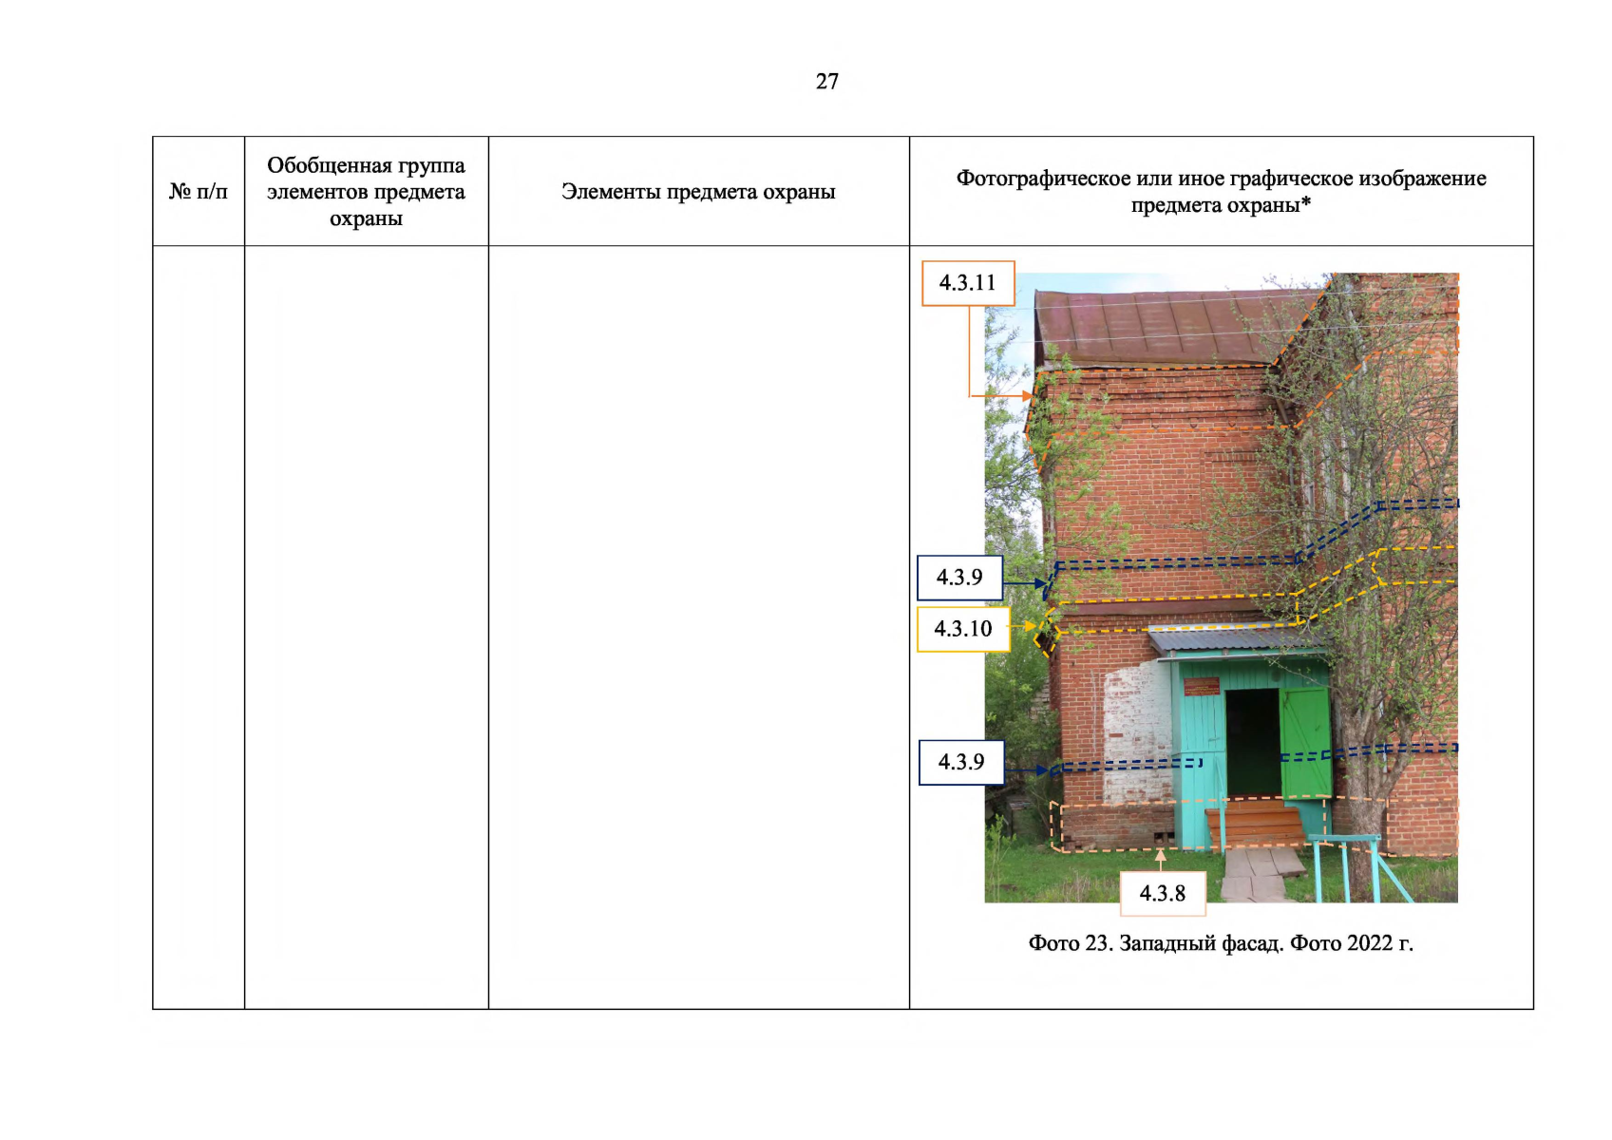Click the page number 27
The height and width of the screenshot is (1140, 1612).
826,82
